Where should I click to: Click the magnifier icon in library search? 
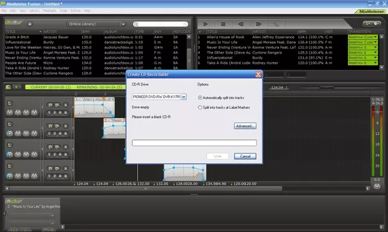click(x=136, y=24)
